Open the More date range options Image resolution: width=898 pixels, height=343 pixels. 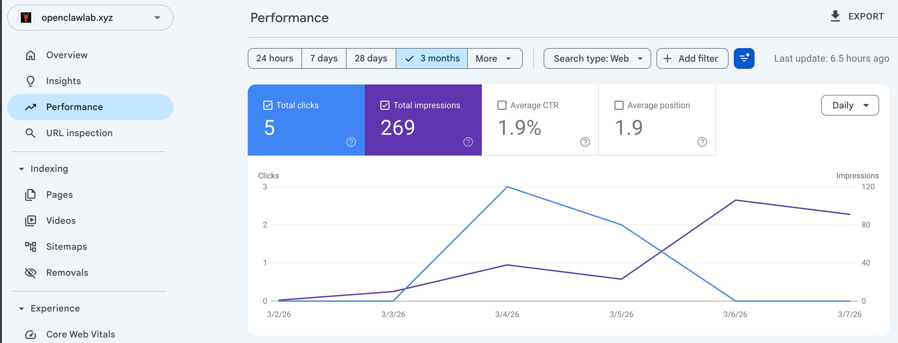(x=494, y=58)
